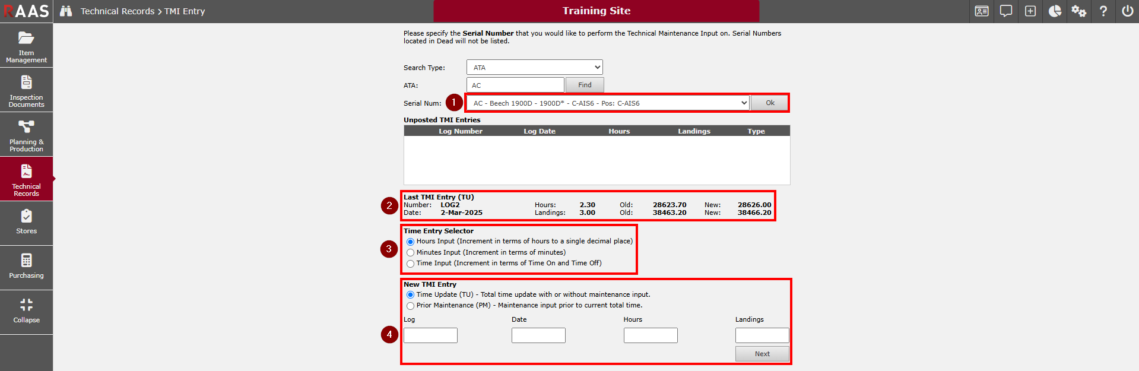
Task: Collapse the left sidebar menu
Action: tap(26, 311)
